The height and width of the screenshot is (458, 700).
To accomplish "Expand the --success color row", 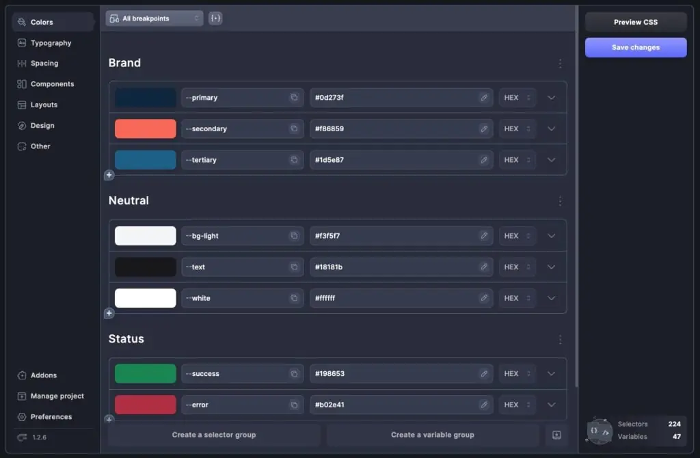I will pyautogui.click(x=552, y=374).
